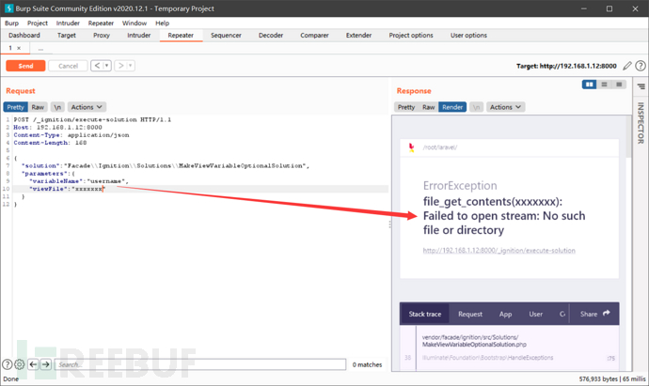Switch response view to Raw

[x=428, y=107]
